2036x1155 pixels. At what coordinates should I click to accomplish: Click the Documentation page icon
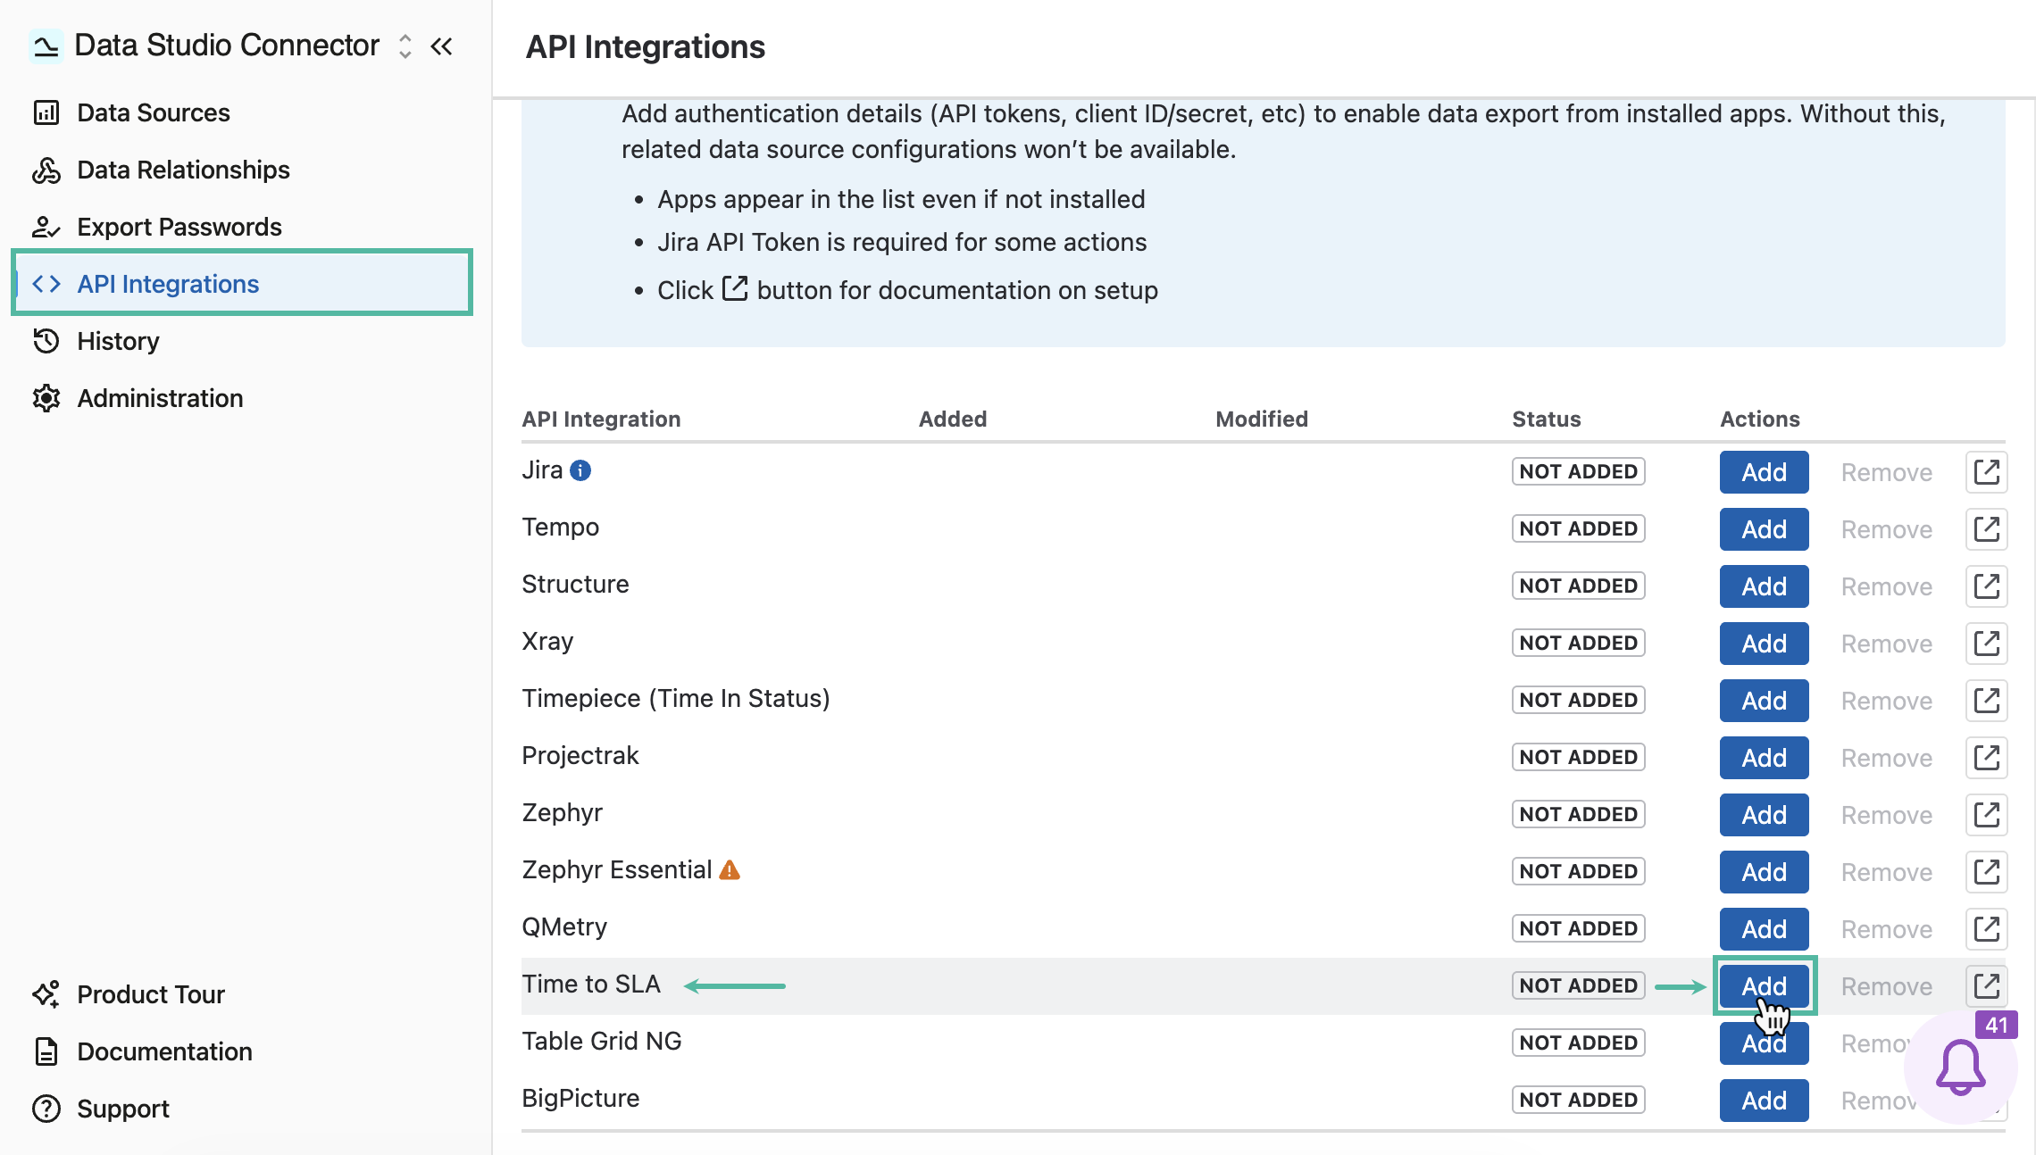tap(46, 1051)
